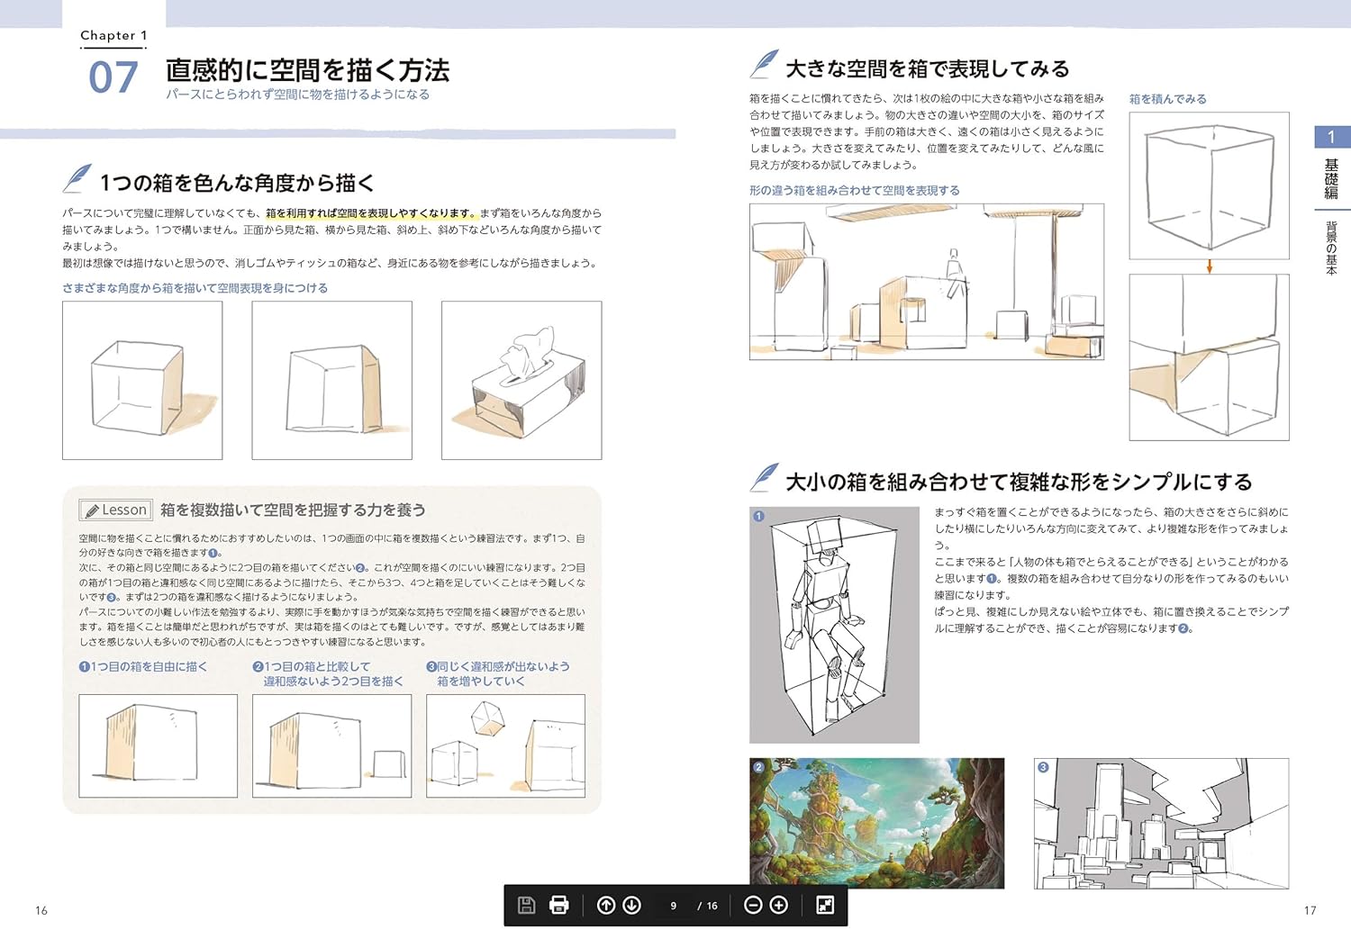
Task: Click the 'Lesson' label badge
Action: [115, 510]
